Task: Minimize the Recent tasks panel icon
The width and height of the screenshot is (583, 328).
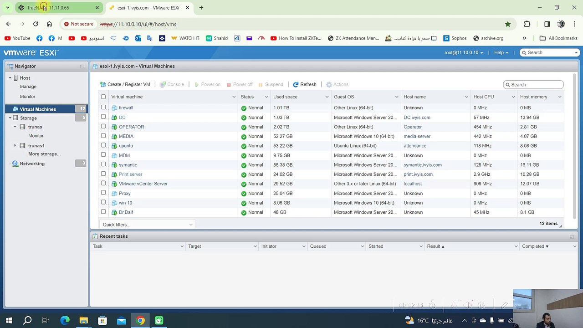Action: [572, 236]
